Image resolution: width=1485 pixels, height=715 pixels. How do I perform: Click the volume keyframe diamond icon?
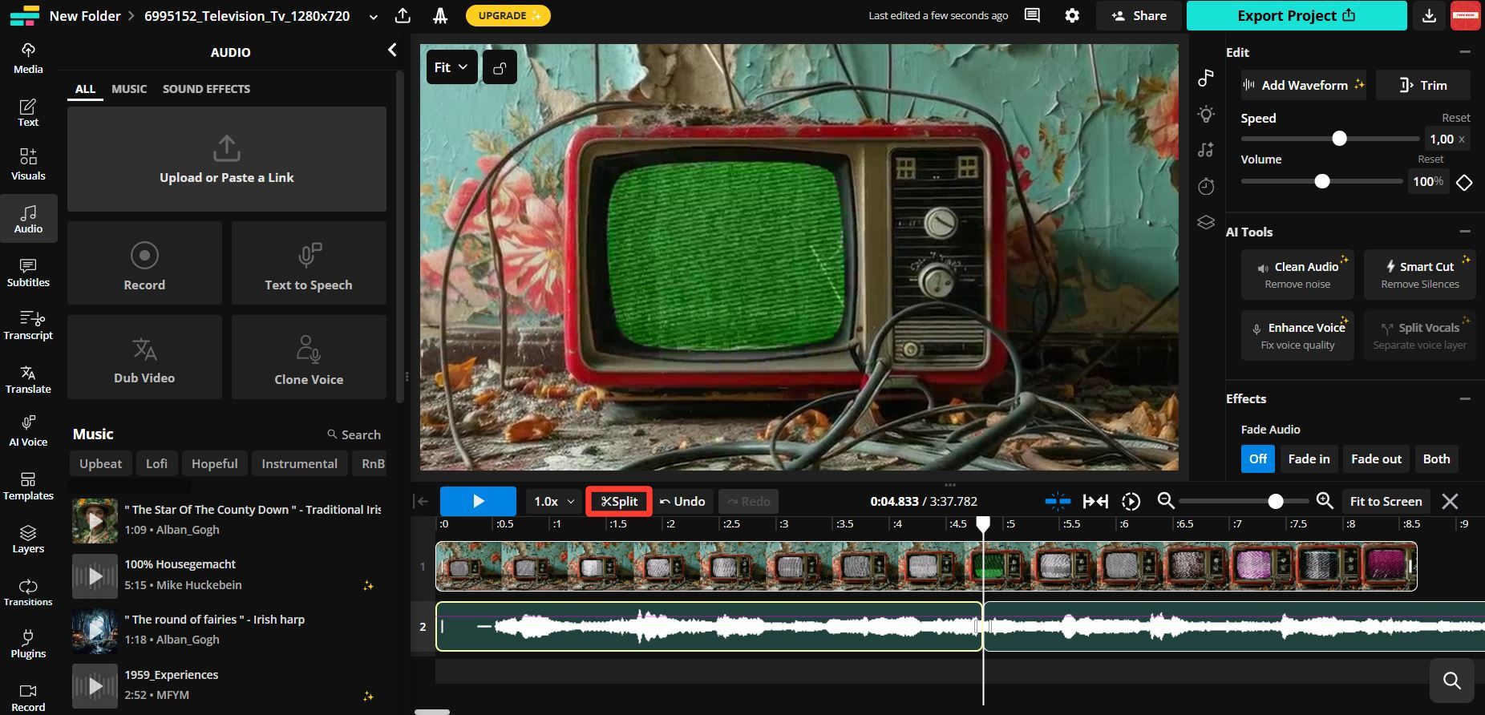click(1464, 182)
